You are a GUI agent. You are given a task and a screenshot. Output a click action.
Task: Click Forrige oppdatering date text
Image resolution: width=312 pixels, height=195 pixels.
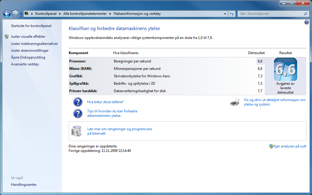(100, 151)
